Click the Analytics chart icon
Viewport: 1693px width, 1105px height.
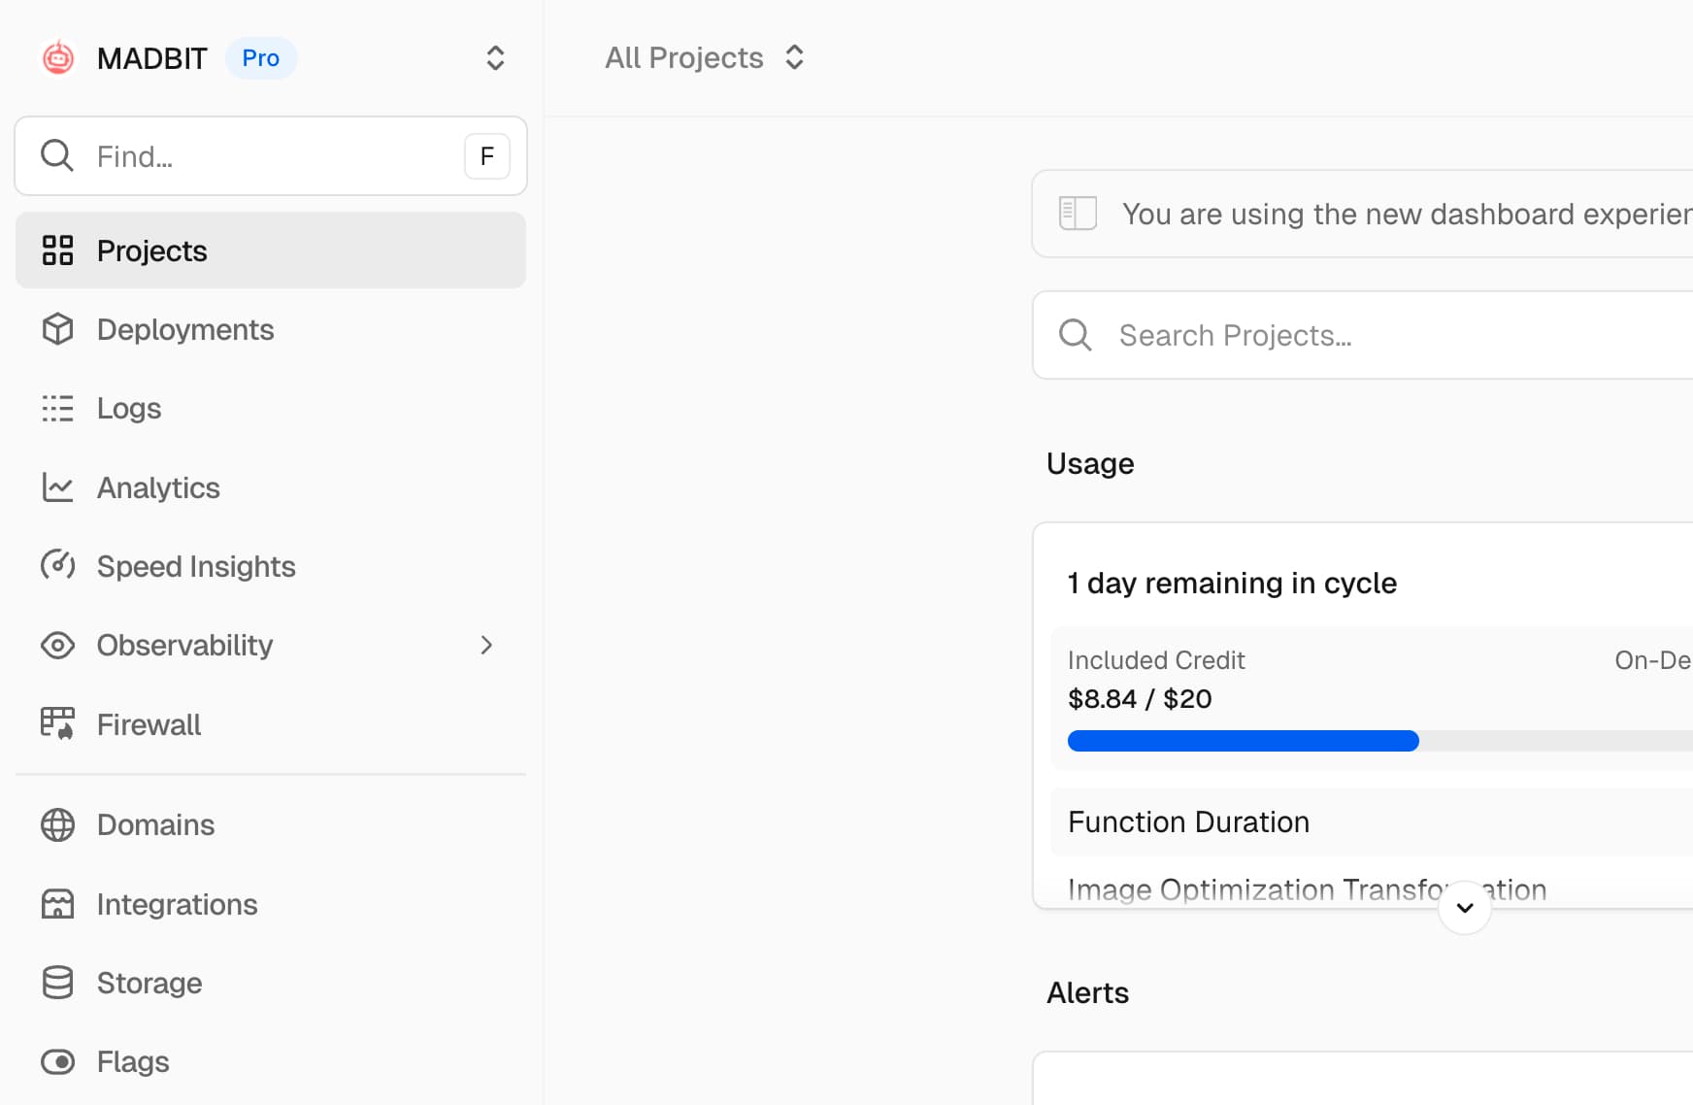coord(57,487)
